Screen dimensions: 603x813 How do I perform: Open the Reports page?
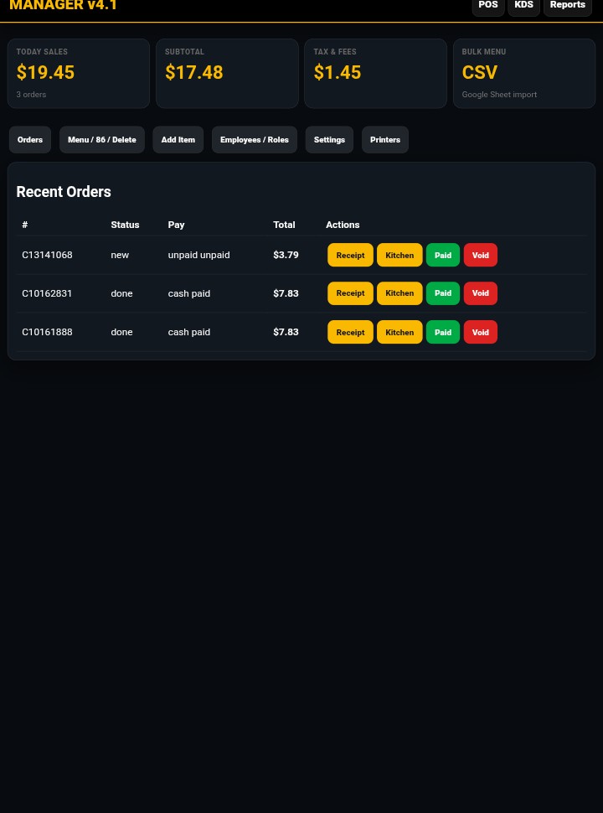567,5
